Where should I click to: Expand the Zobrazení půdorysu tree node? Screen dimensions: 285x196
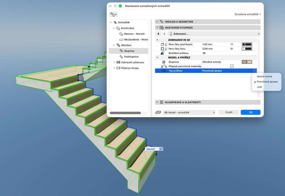tap(114, 62)
